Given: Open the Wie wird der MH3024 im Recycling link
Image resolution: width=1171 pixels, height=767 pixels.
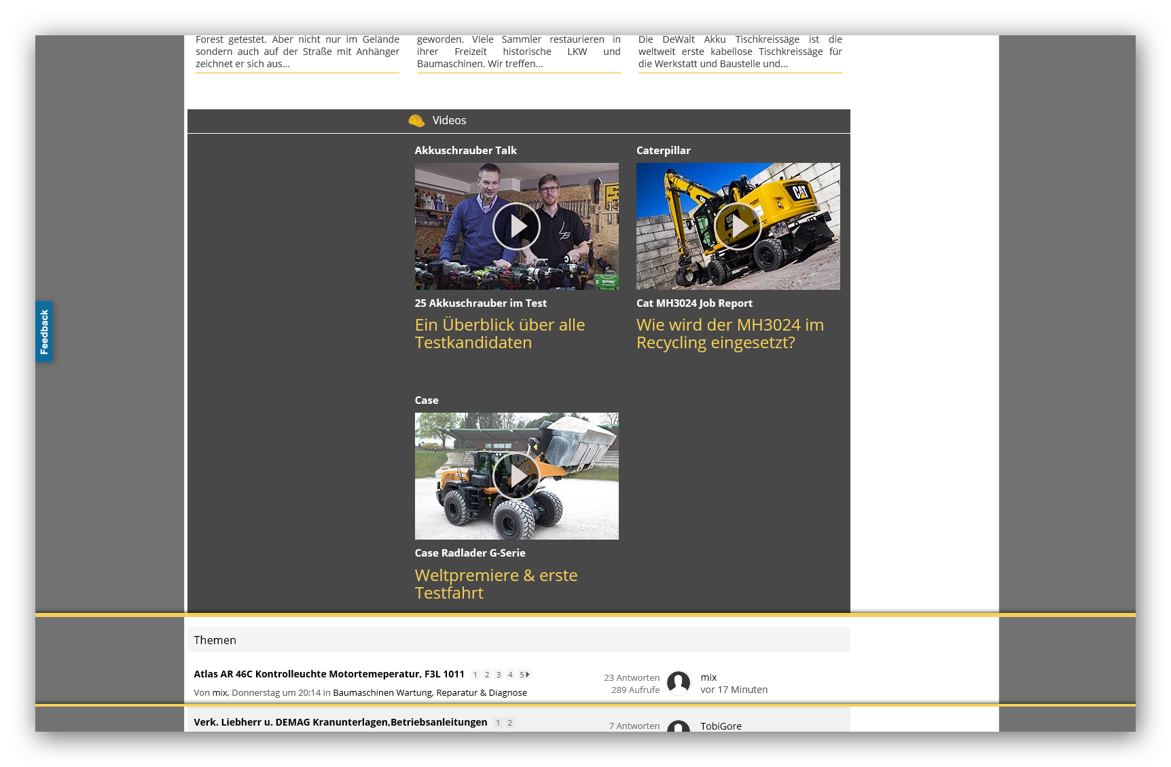Looking at the screenshot, I should pyautogui.click(x=730, y=333).
